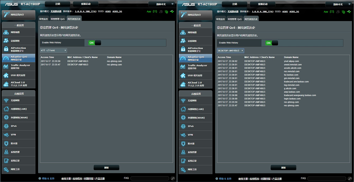Click firmware version 3.0.0.4.380_7743 link, left window

(x=86, y=11)
